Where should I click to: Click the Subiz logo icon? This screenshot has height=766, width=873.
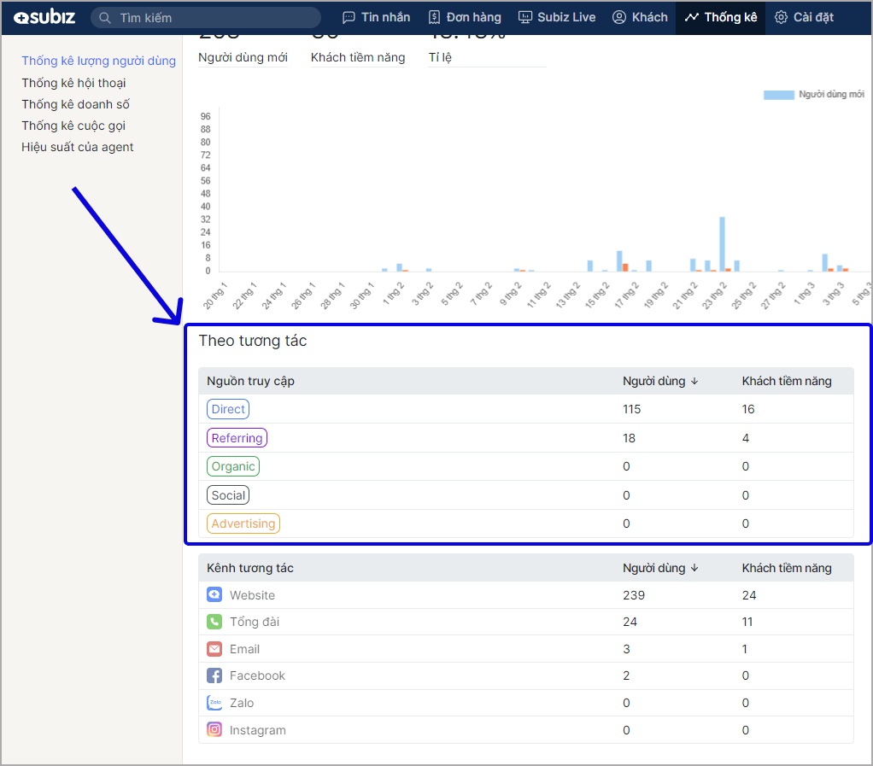tap(21, 17)
